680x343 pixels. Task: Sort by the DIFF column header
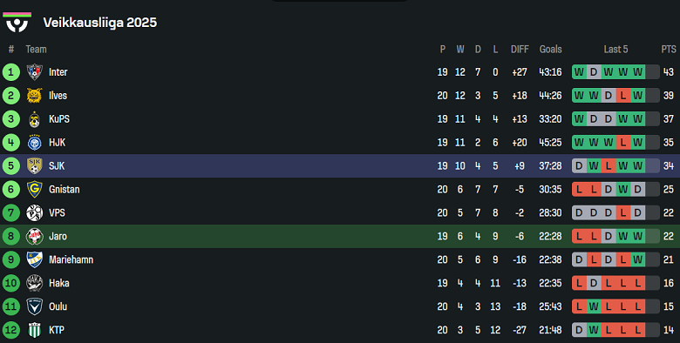520,50
